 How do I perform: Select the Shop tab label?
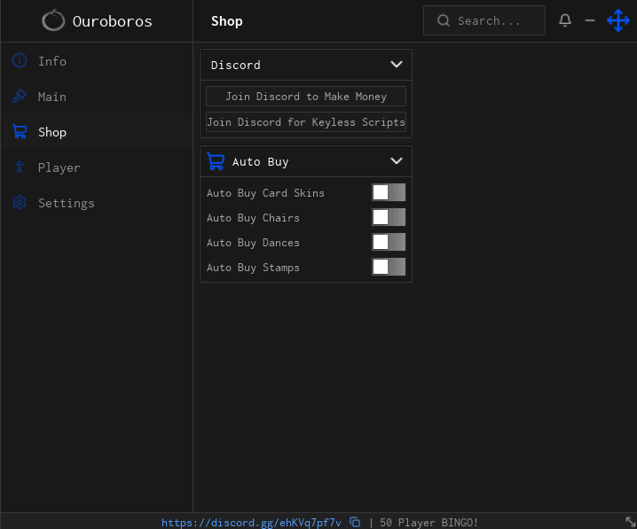(x=52, y=132)
